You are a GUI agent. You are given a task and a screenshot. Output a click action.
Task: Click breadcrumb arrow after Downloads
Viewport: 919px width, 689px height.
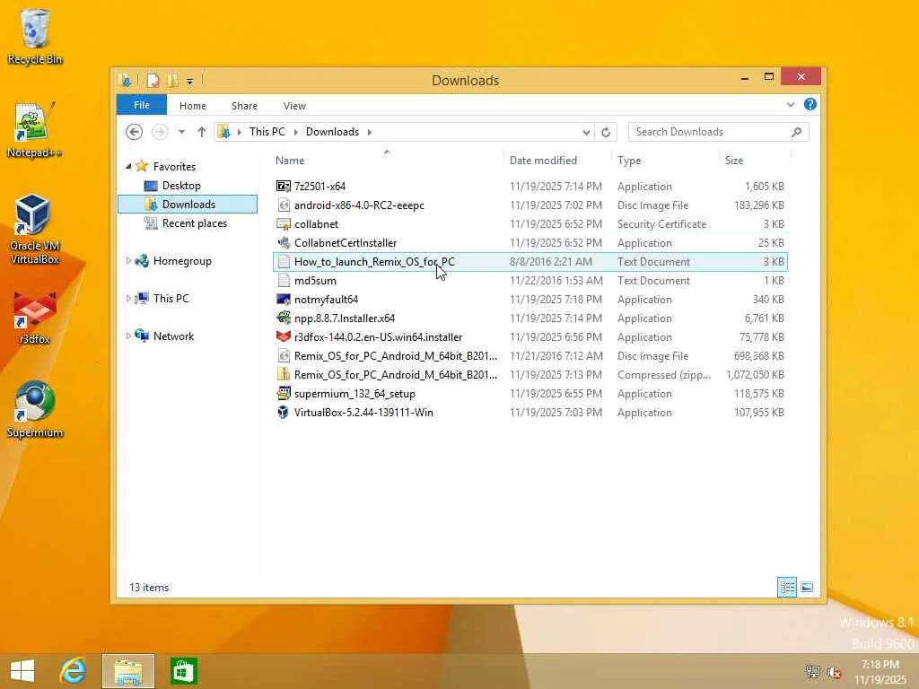(x=369, y=133)
